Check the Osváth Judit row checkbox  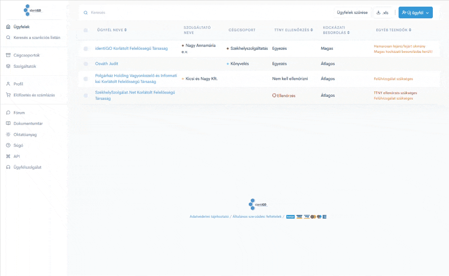(x=86, y=64)
